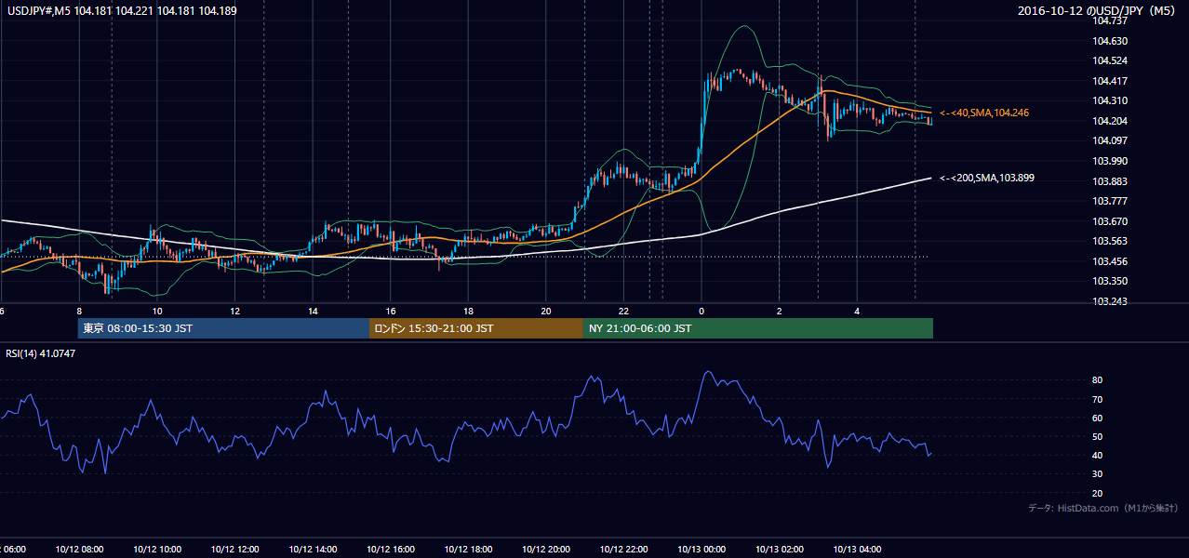The width and height of the screenshot is (1189, 558).
Task: Click hour tick 14 on the price chart axis
Action: (x=313, y=312)
